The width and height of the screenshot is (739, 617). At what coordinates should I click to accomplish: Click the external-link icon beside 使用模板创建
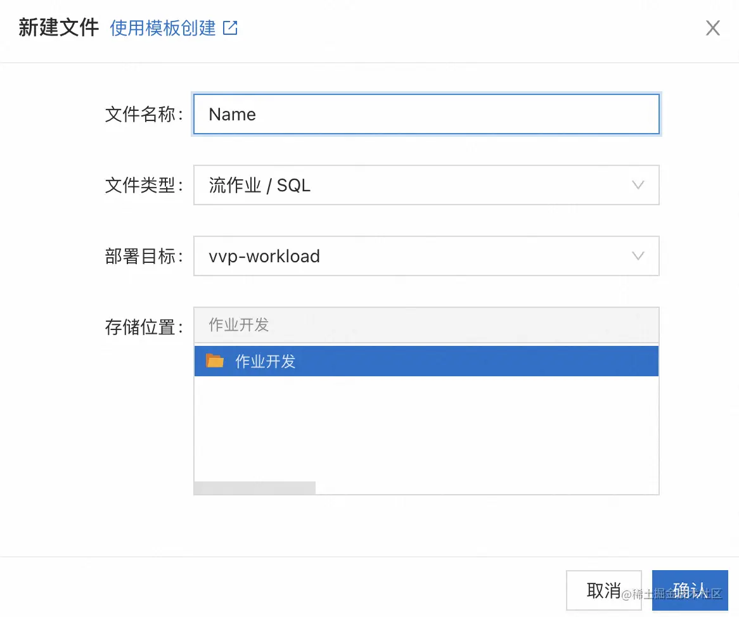230,29
